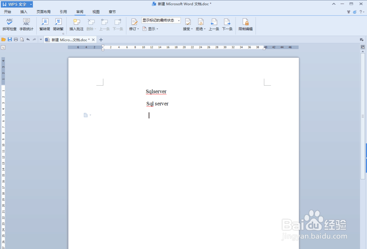Click the scroll up arrow
The width and height of the screenshot is (367, 249).
tap(363, 51)
